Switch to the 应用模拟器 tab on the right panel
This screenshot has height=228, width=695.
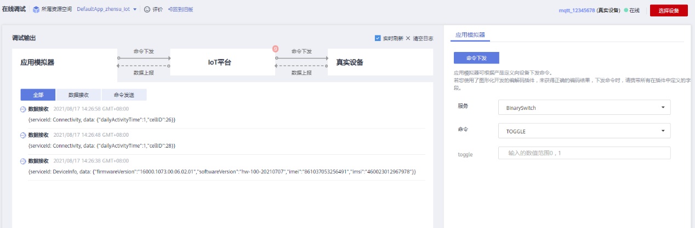(470, 34)
